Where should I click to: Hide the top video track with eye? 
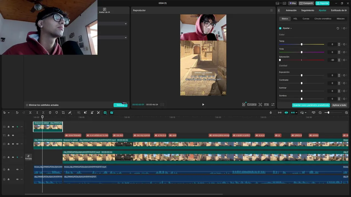coord(13,127)
